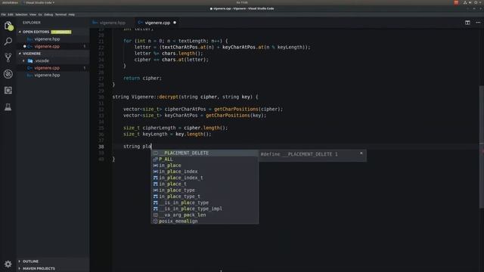Choose in_place_type suggestion
Screen dimensions: 484x272
[x=204, y=190]
